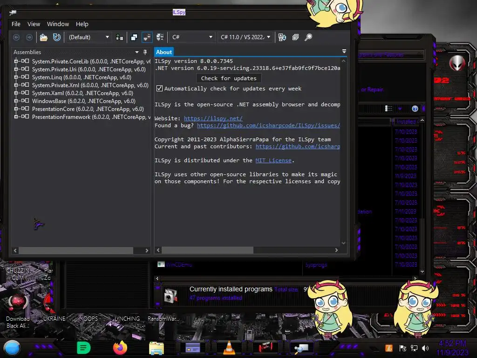This screenshot has height=358, width=477.
Task: Expand the System.Private.Uri node
Action: click(16, 69)
